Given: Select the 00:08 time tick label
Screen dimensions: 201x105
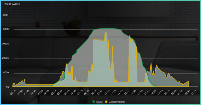Looking at the screenshot, I should point(13,92).
